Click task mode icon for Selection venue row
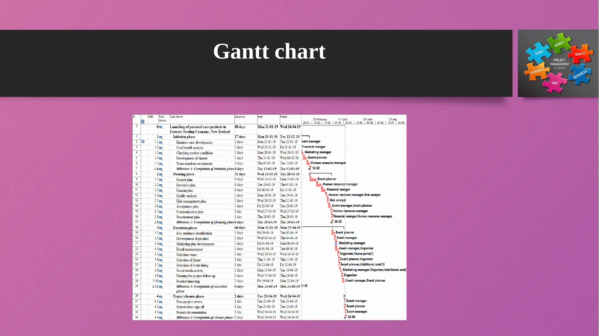 click(161, 255)
